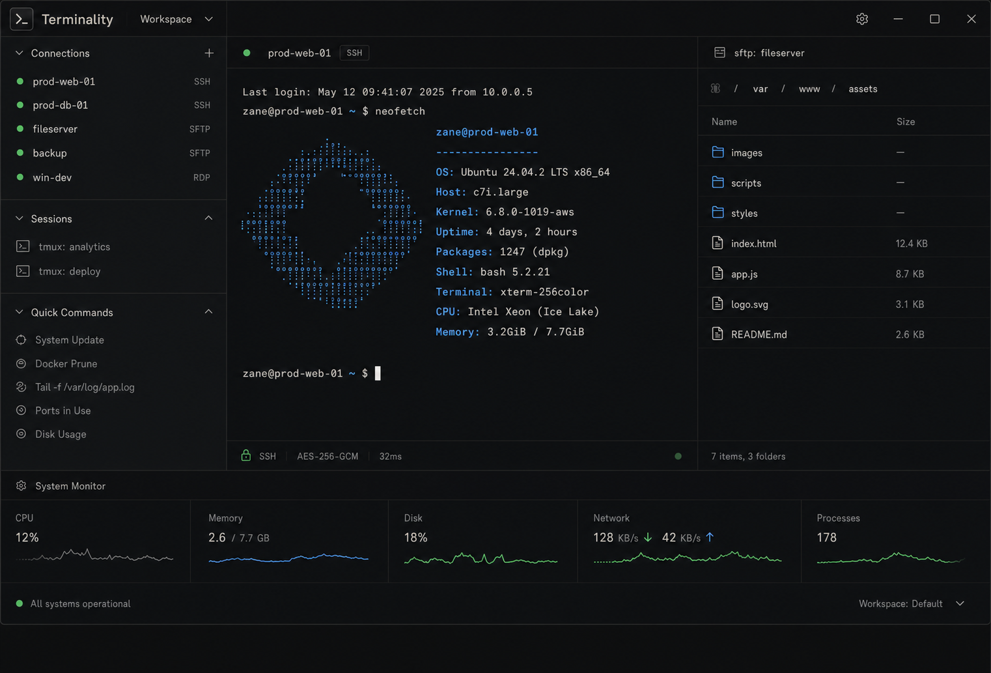Click the scripts folder icon

coord(718,182)
